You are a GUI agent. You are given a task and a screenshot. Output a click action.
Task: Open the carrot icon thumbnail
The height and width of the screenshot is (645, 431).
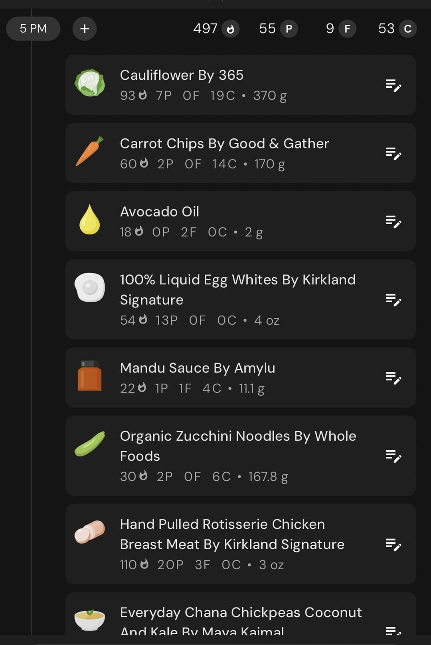[90, 152]
